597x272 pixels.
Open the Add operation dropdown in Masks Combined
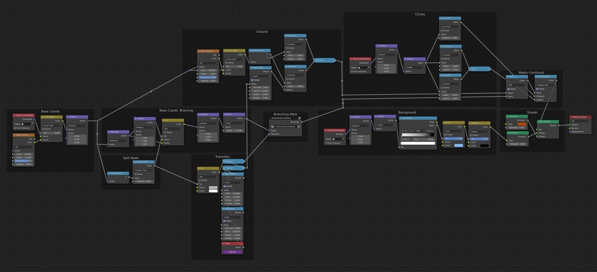[x=517, y=85]
